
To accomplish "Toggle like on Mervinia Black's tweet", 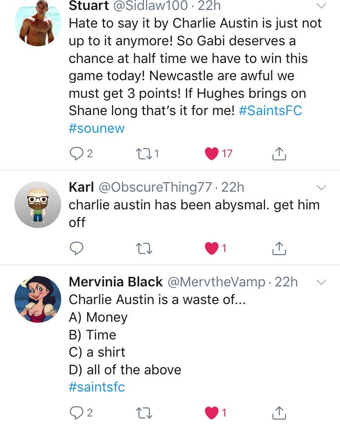I will click(x=211, y=413).
